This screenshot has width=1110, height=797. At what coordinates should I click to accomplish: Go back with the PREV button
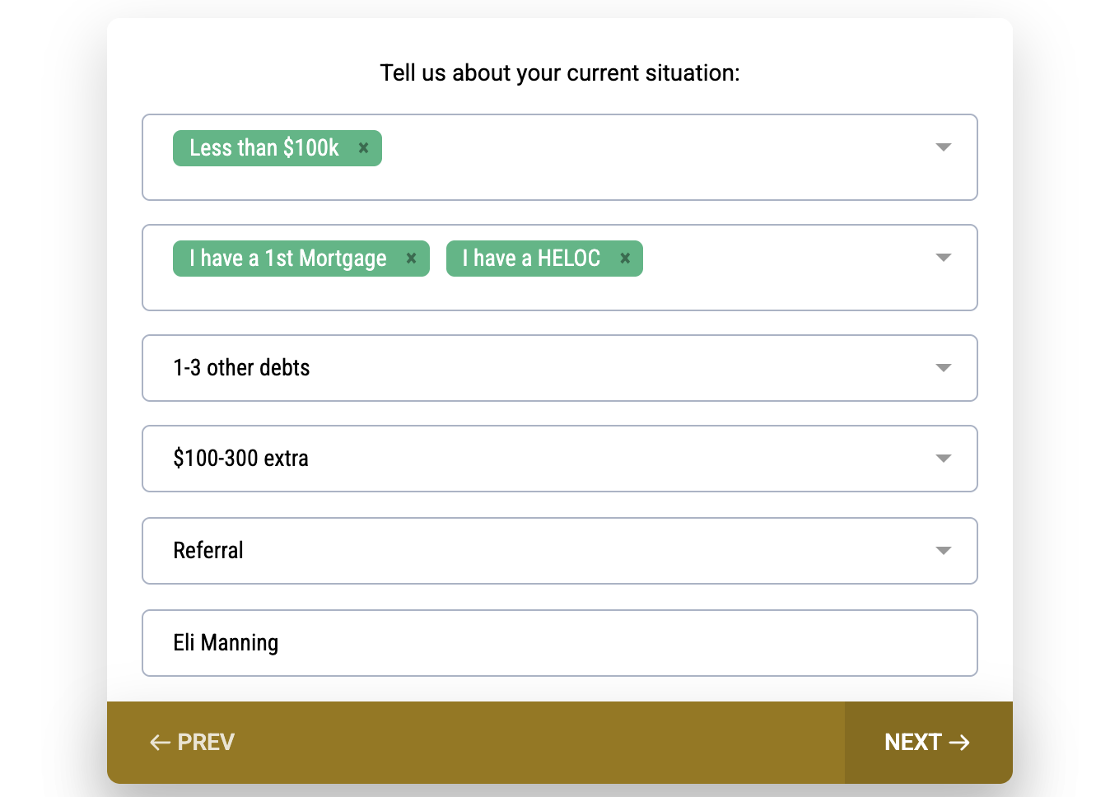tap(193, 743)
